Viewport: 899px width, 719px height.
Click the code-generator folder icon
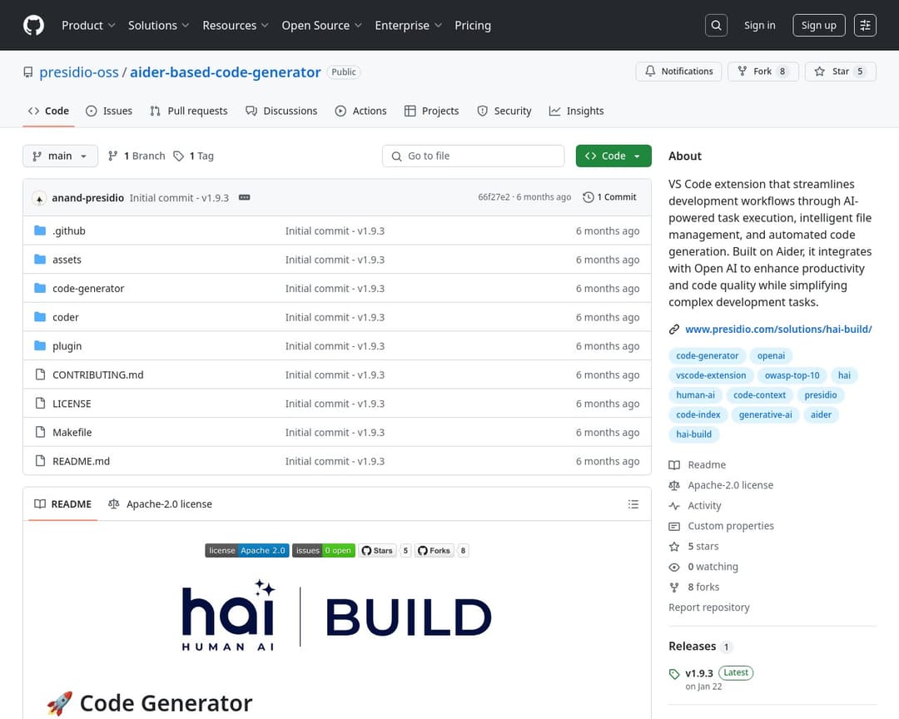click(x=40, y=288)
